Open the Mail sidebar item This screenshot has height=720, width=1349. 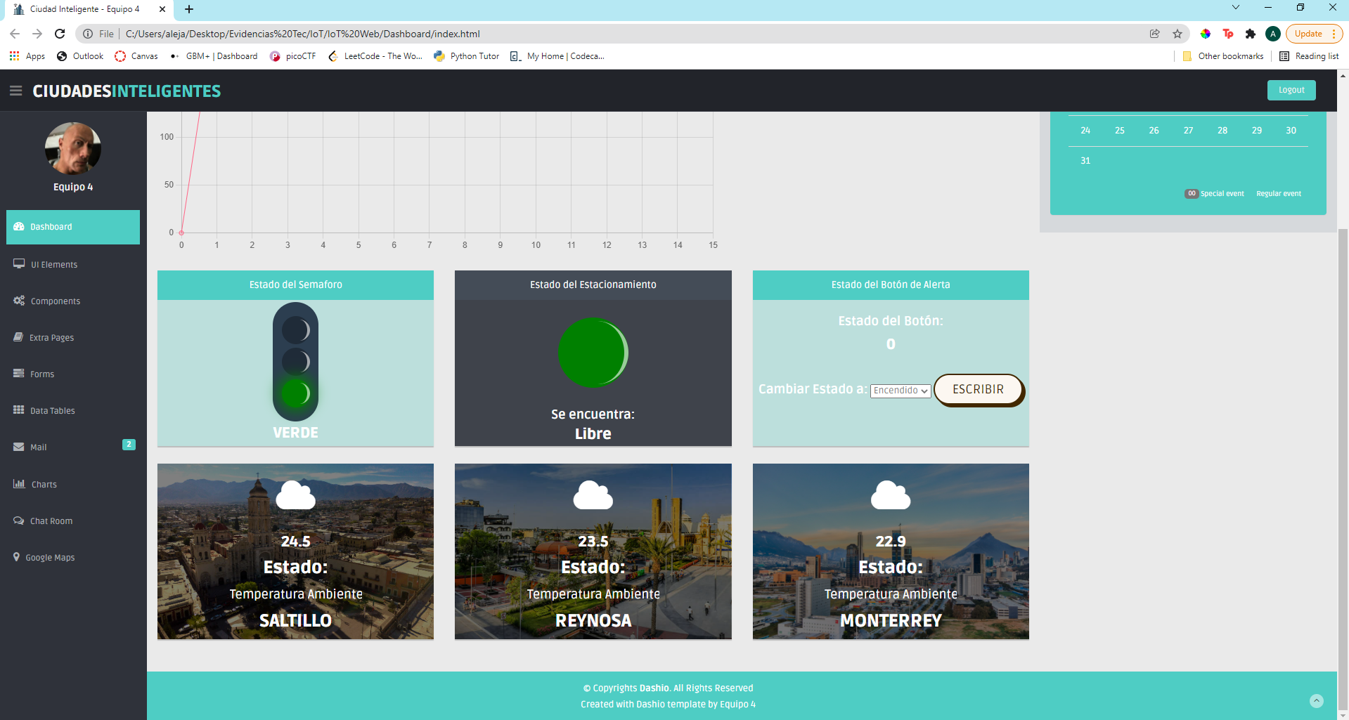point(39,447)
